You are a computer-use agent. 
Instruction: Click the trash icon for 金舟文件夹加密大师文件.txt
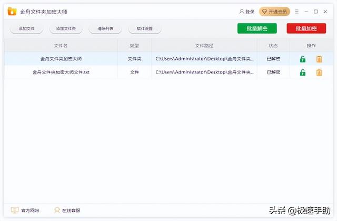pyautogui.click(x=319, y=72)
